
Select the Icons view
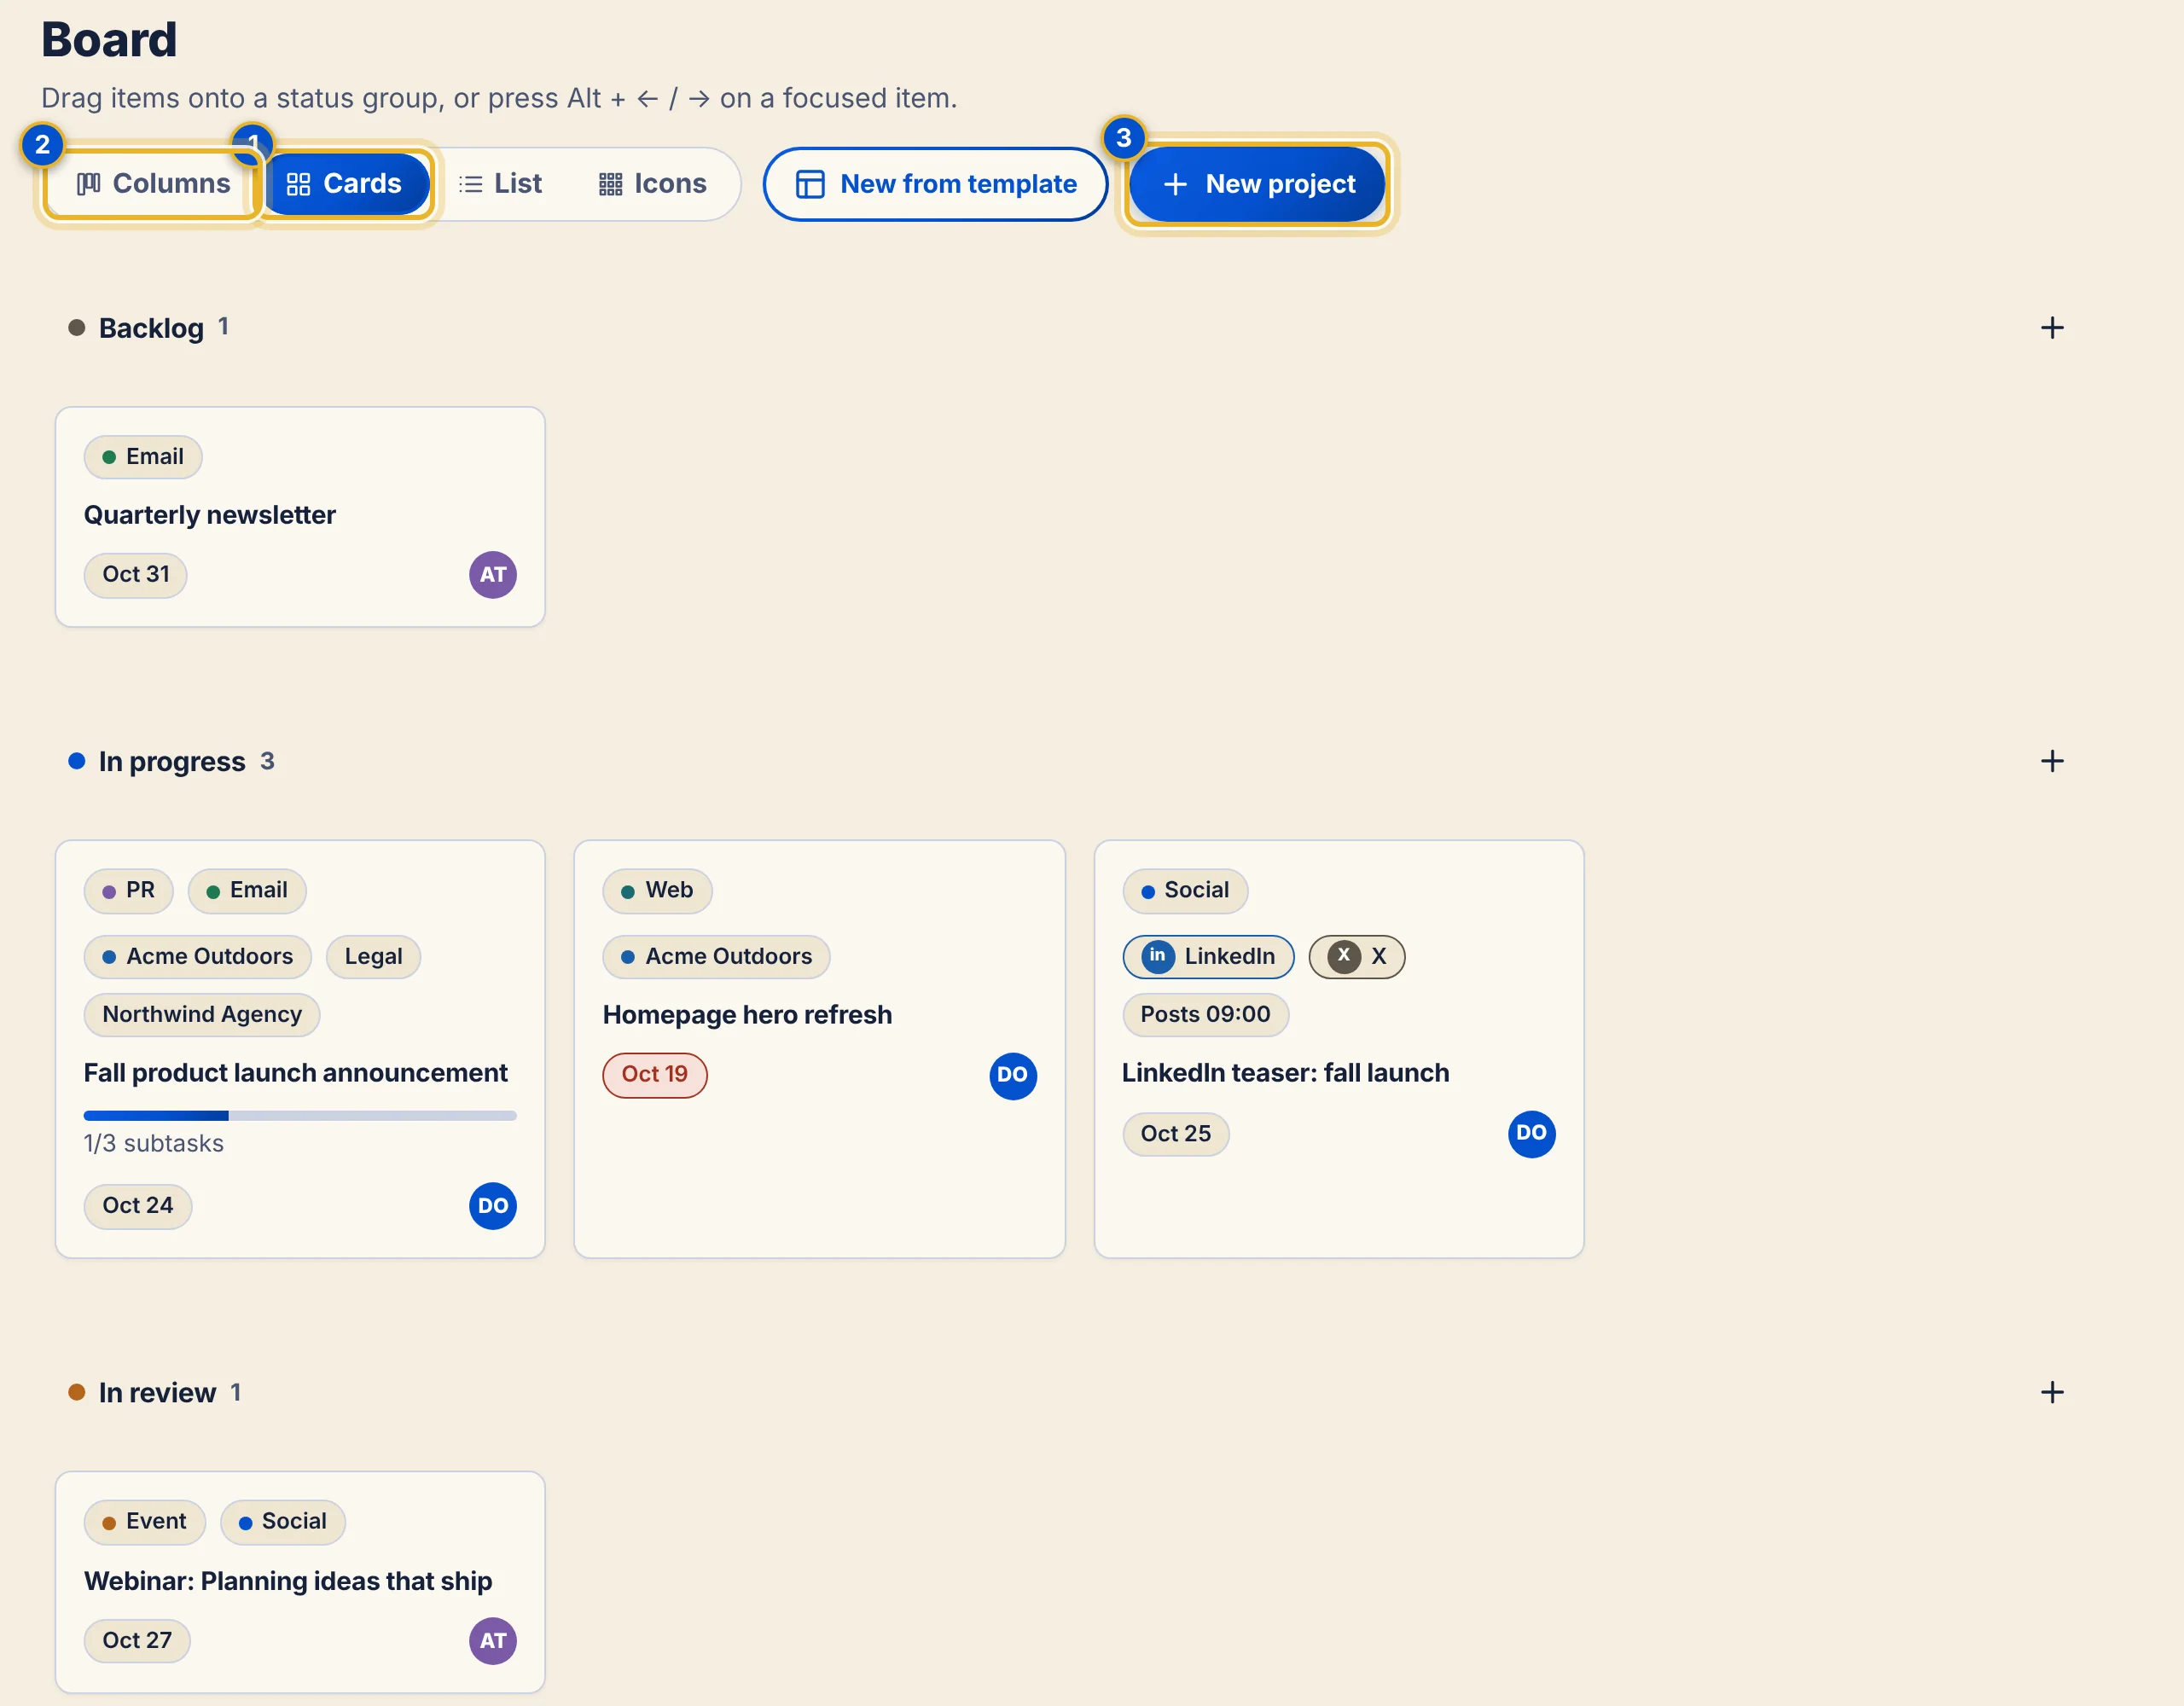[652, 184]
